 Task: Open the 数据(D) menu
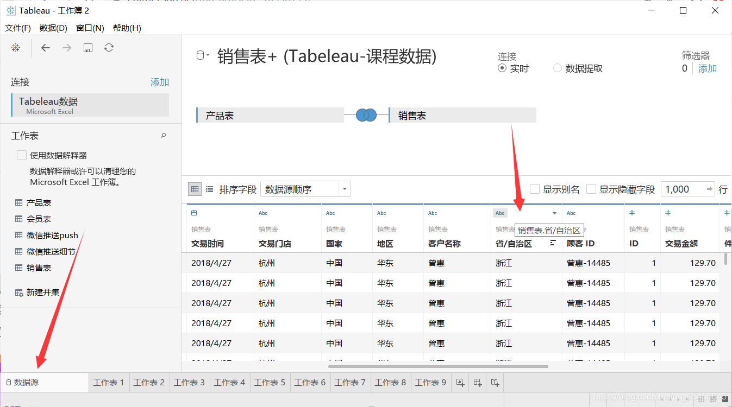[53, 28]
